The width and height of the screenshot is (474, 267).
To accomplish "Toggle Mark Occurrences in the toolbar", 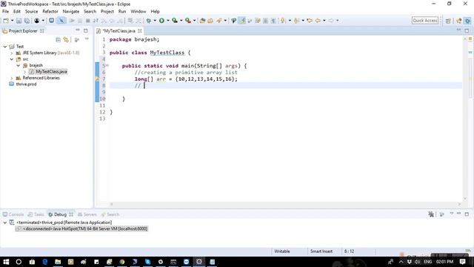I will 242,21.
